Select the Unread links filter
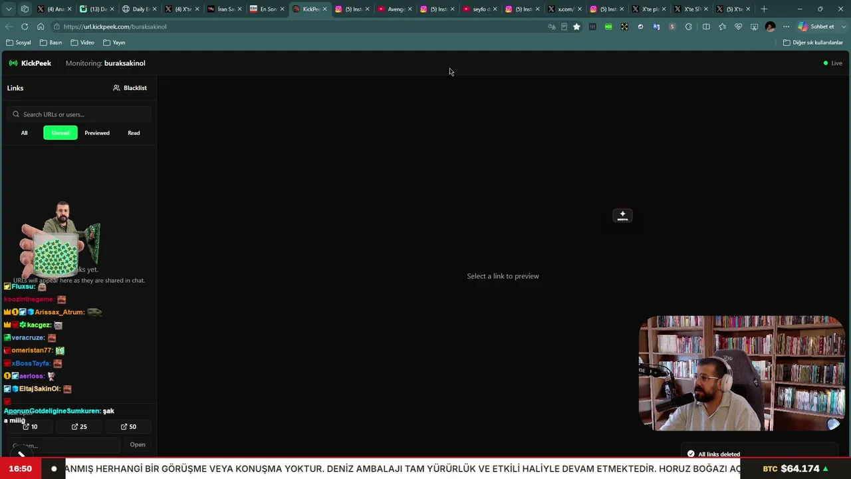This screenshot has width=851, height=479. pos(61,133)
